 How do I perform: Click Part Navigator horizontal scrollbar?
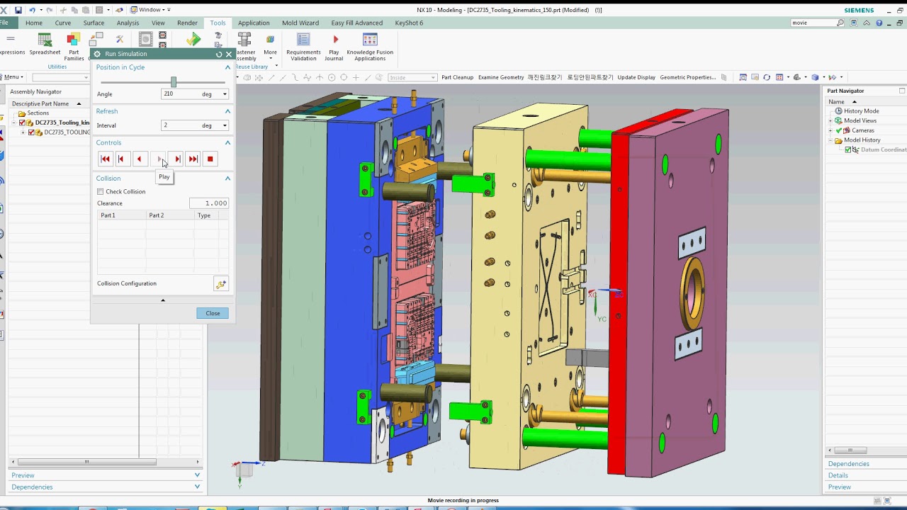tap(849, 450)
